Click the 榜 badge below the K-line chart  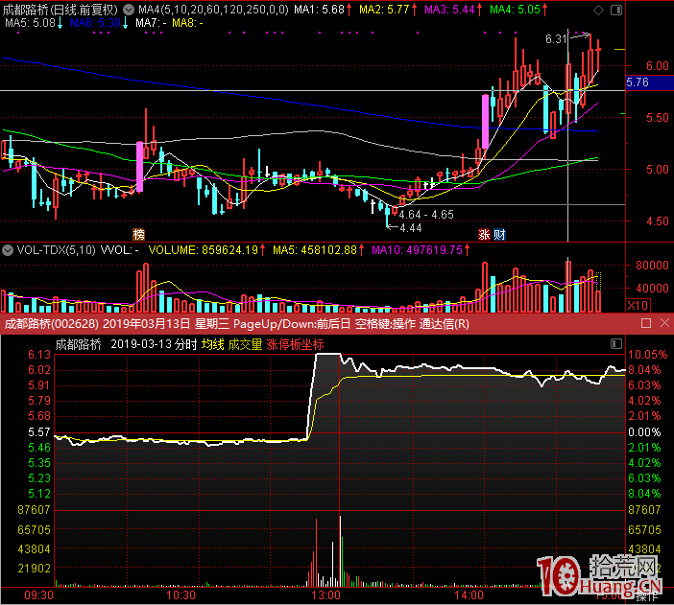(139, 235)
